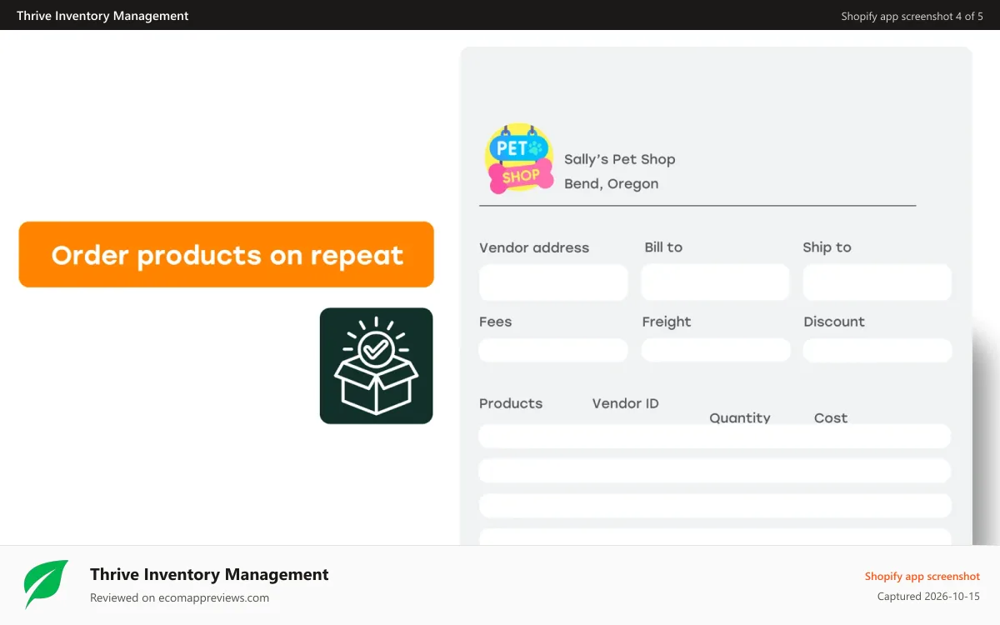Click the Sally's Pet Shop text

point(619,159)
